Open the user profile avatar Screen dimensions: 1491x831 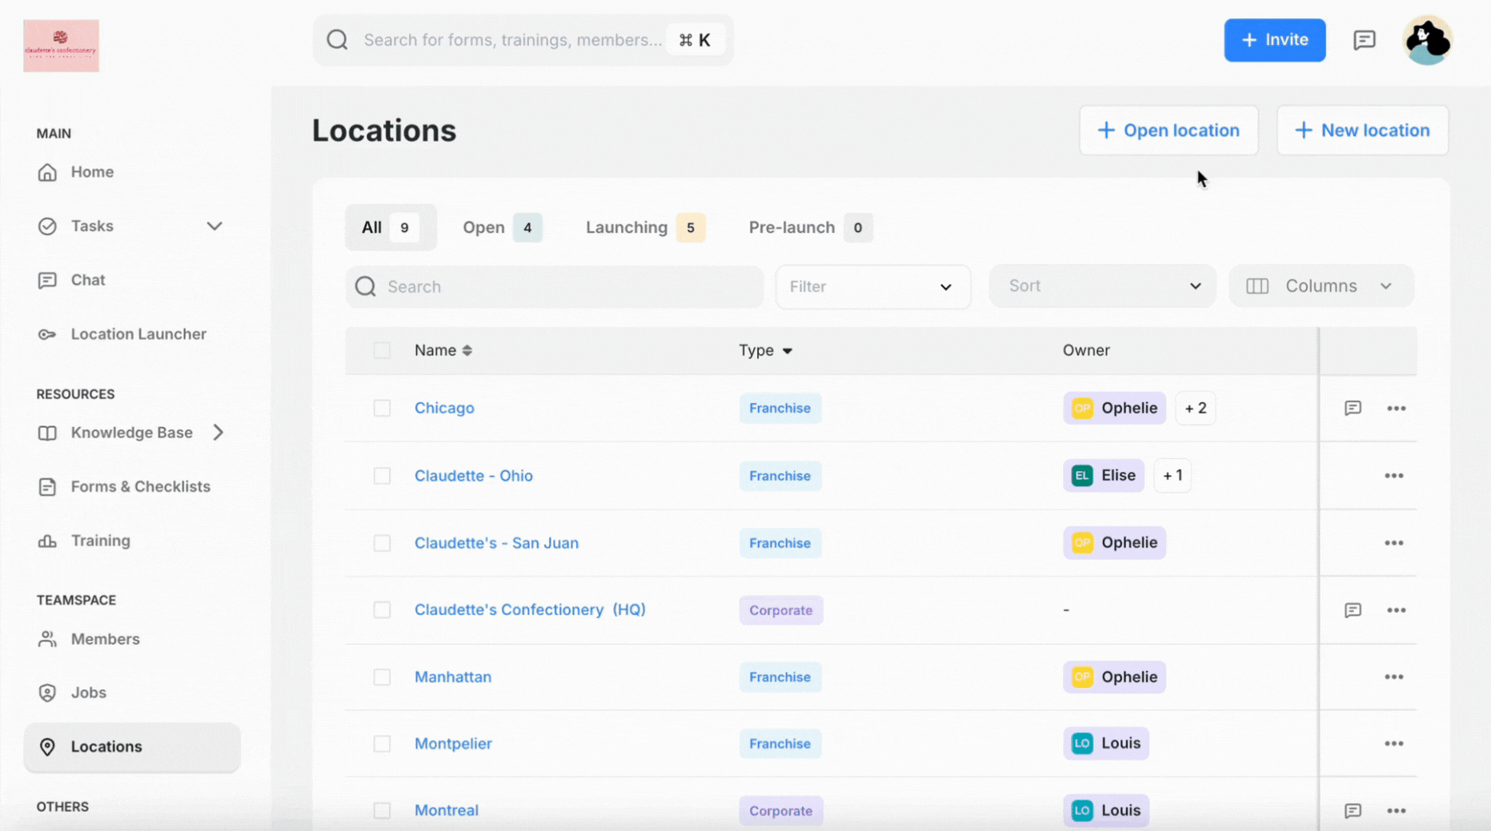(1428, 40)
